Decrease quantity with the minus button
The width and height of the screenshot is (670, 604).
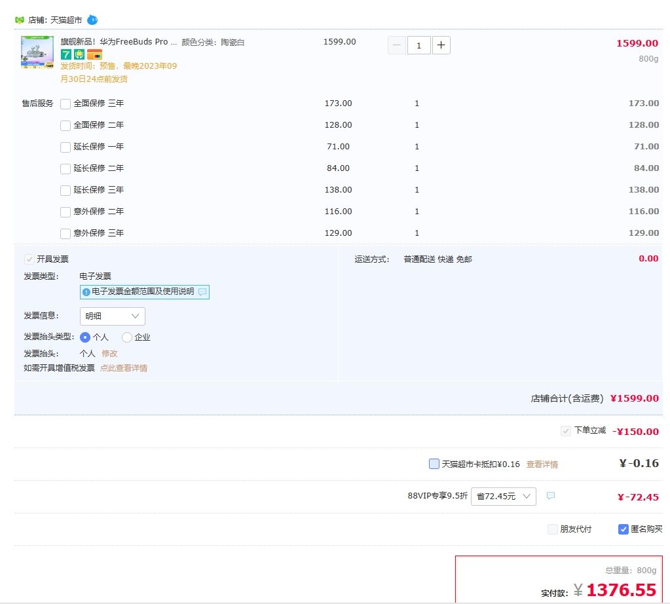(x=396, y=45)
